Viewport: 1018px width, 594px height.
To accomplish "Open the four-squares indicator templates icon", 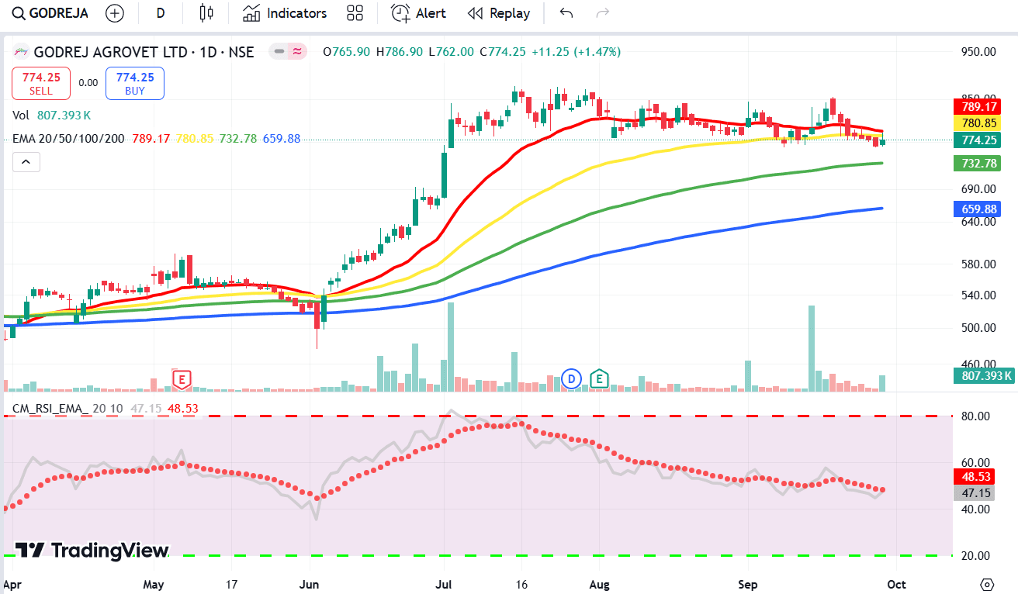I will (355, 13).
